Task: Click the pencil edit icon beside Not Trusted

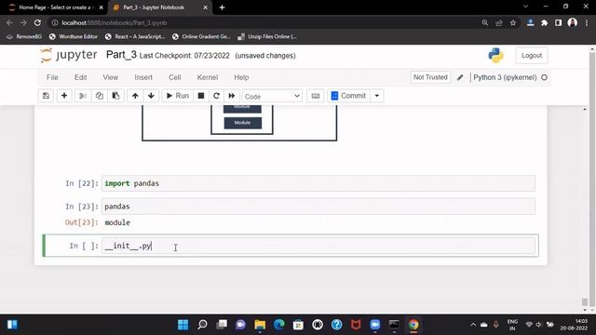Action: point(460,77)
